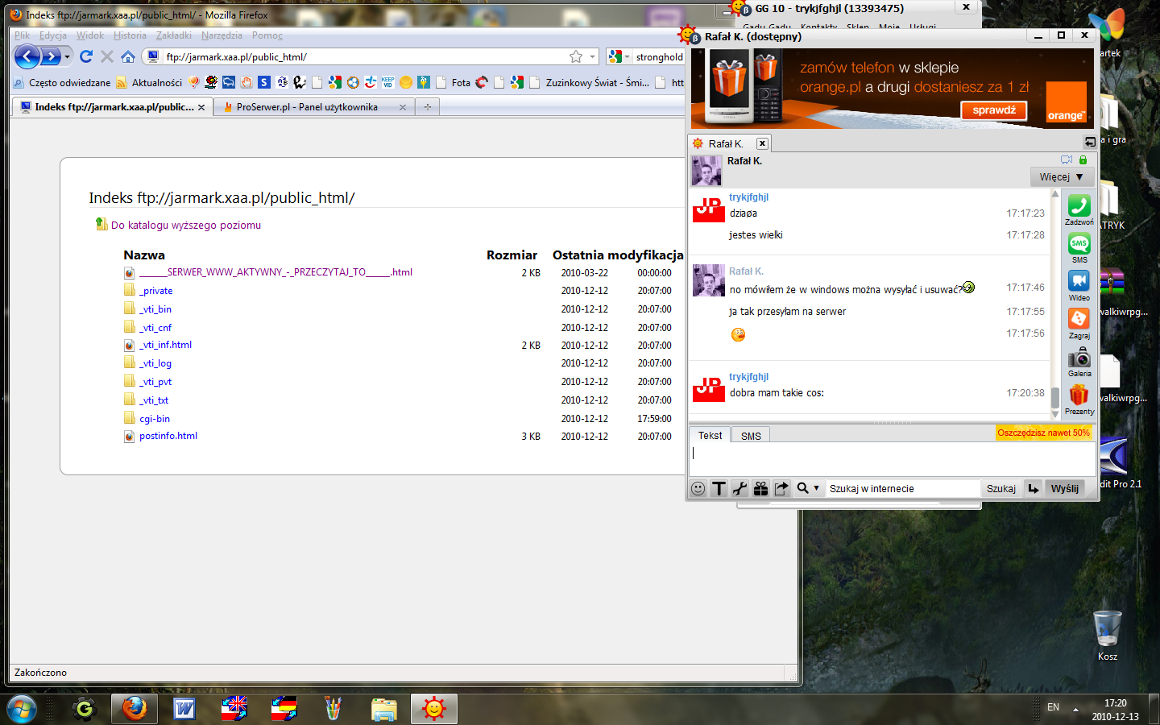Toggle the green encryption lock icon

(x=1083, y=160)
